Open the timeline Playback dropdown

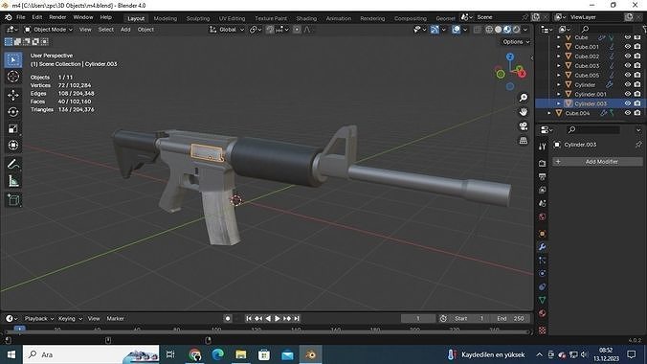click(39, 319)
